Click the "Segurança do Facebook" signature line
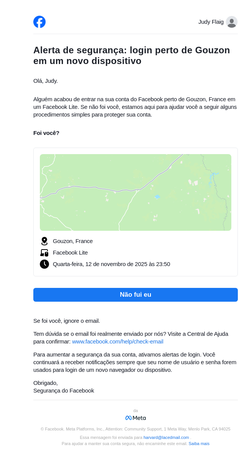Viewport: 239px width, 465px height. (64, 391)
